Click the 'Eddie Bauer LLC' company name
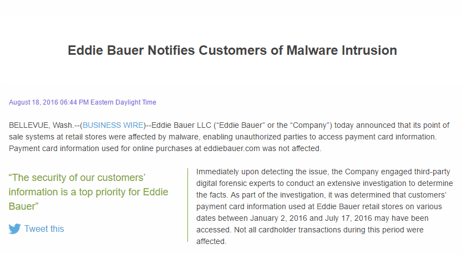The image size is (462, 254). (x=181, y=125)
